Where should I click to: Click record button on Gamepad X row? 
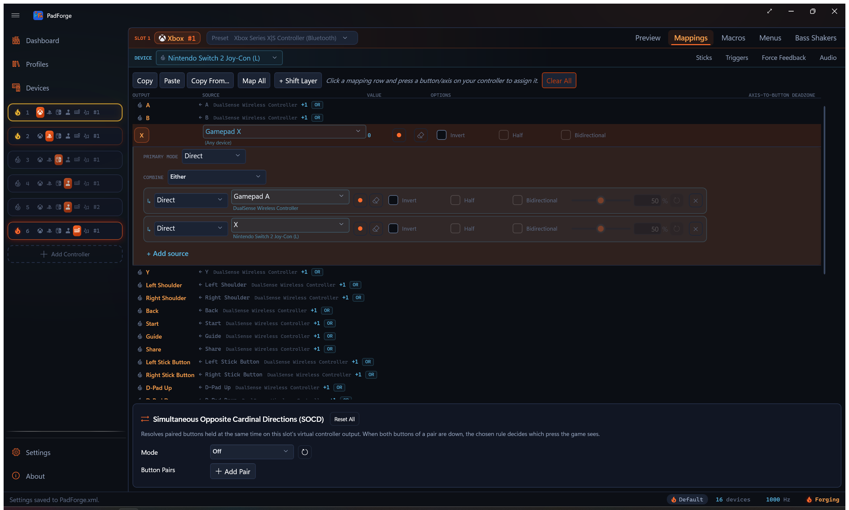(399, 136)
